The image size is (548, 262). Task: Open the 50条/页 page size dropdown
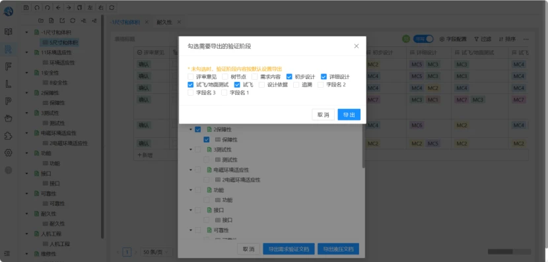point(156,252)
